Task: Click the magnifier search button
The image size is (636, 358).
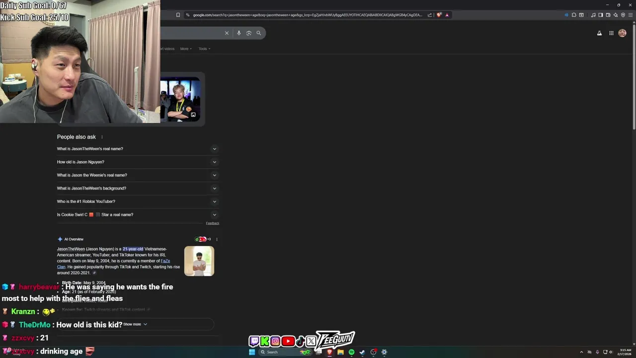Action: pyautogui.click(x=259, y=33)
